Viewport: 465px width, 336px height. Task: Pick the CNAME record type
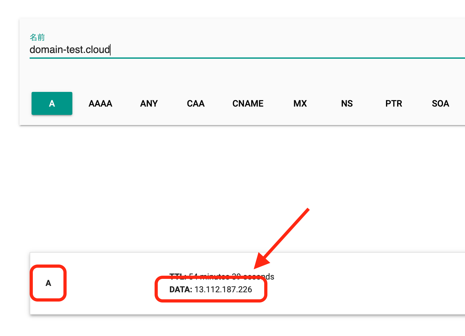click(x=248, y=103)
